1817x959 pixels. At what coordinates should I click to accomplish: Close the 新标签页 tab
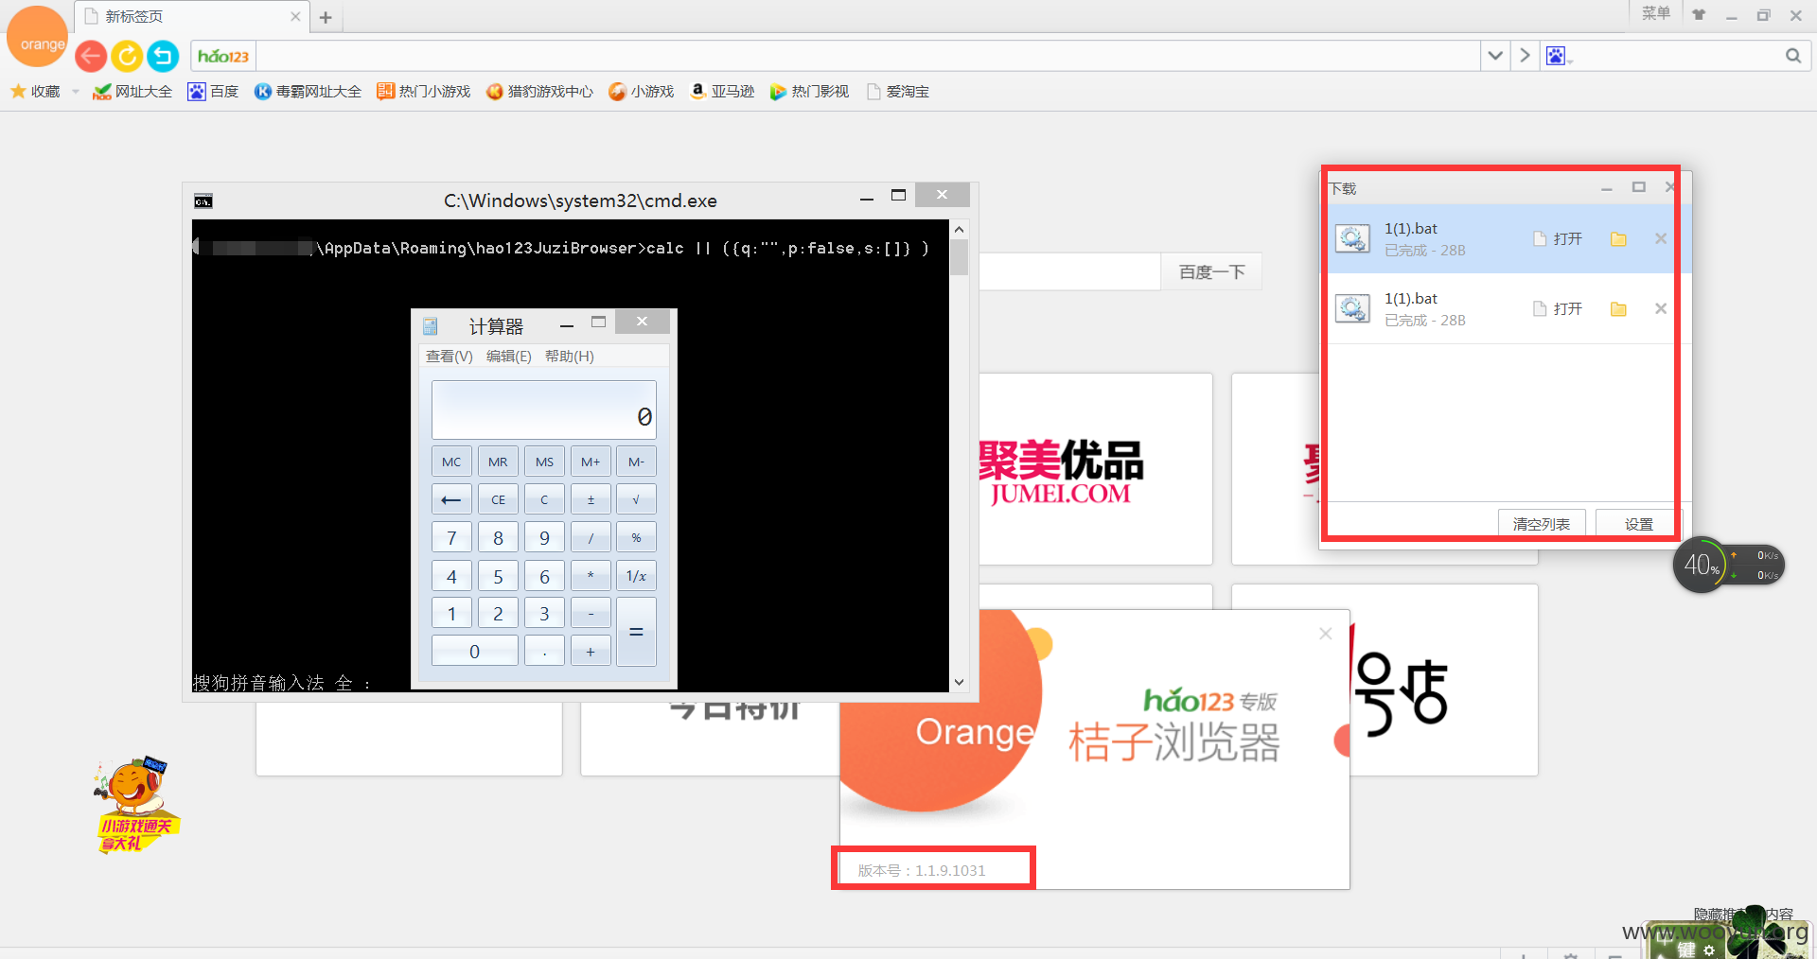pos(295,17)
